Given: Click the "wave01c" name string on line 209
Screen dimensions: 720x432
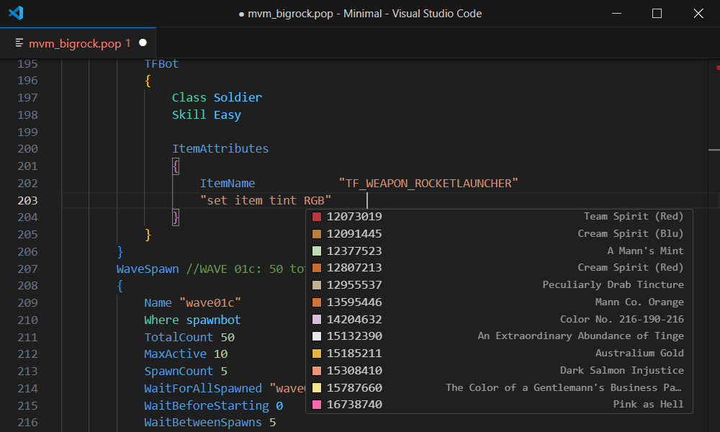Looking at the screenshot, I should 210,303.
